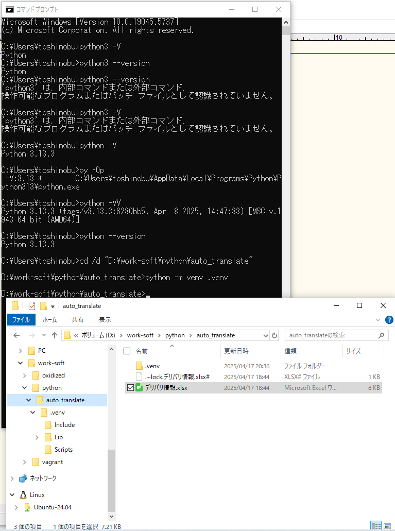Click the Explorer Properties quick-access icon
This screenshot has width=395, height=531.
pos(32,306)
